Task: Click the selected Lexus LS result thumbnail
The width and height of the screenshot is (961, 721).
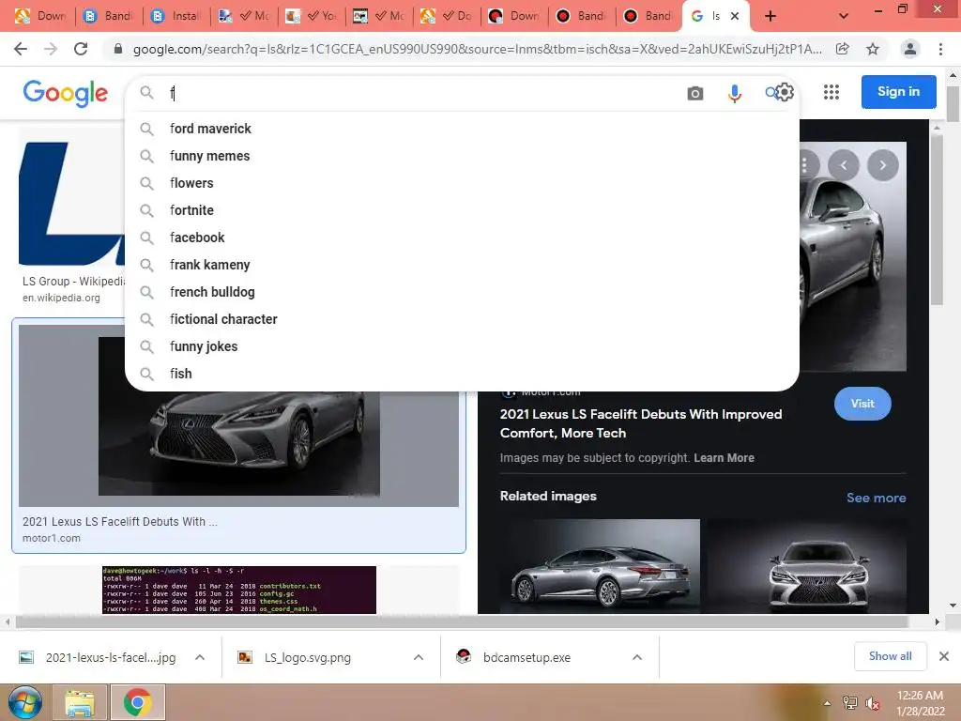Action: click(x=238, y=415)
